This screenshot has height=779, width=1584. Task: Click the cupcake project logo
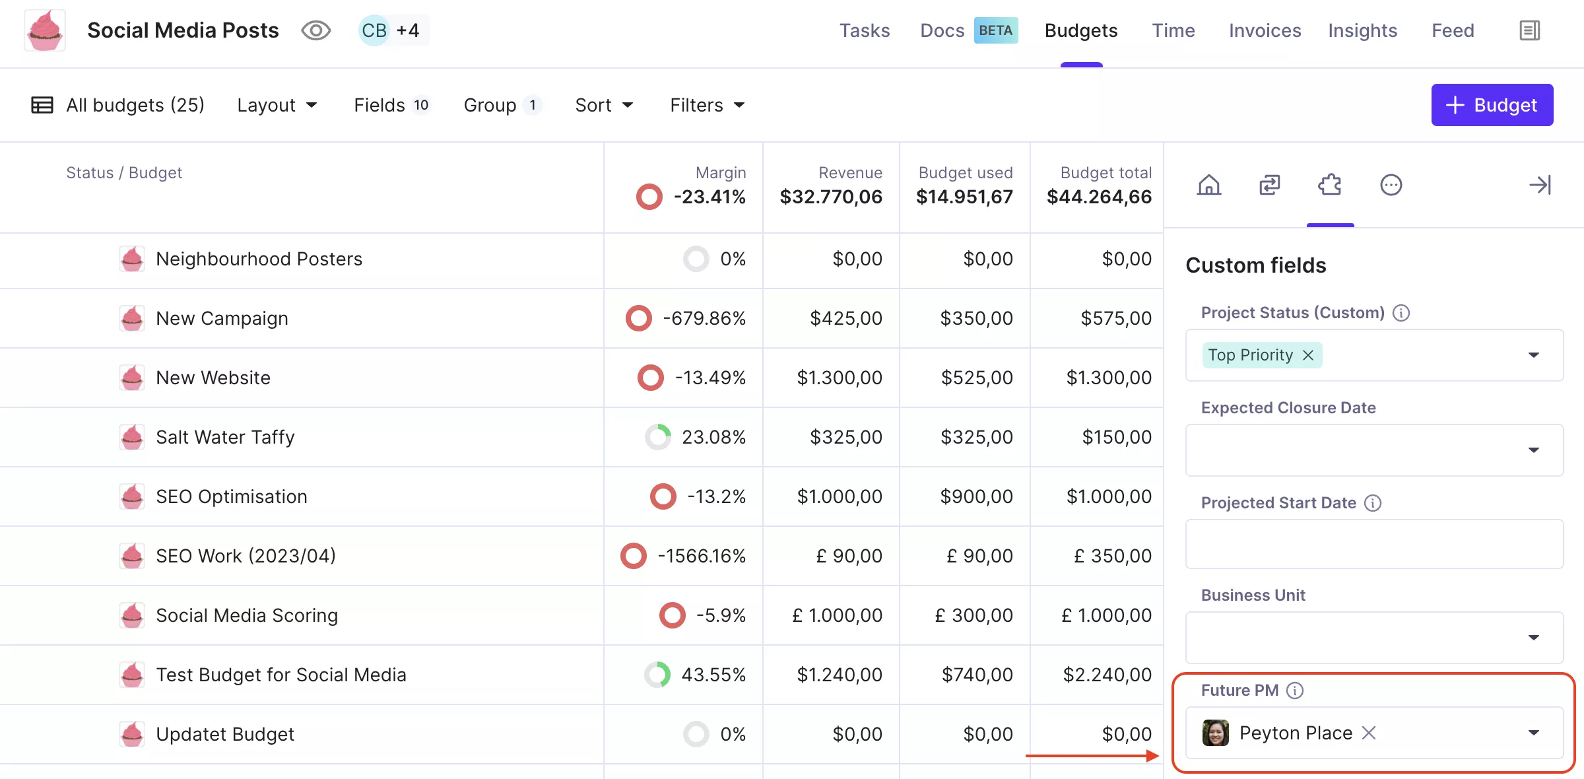[x=45, y=30]
